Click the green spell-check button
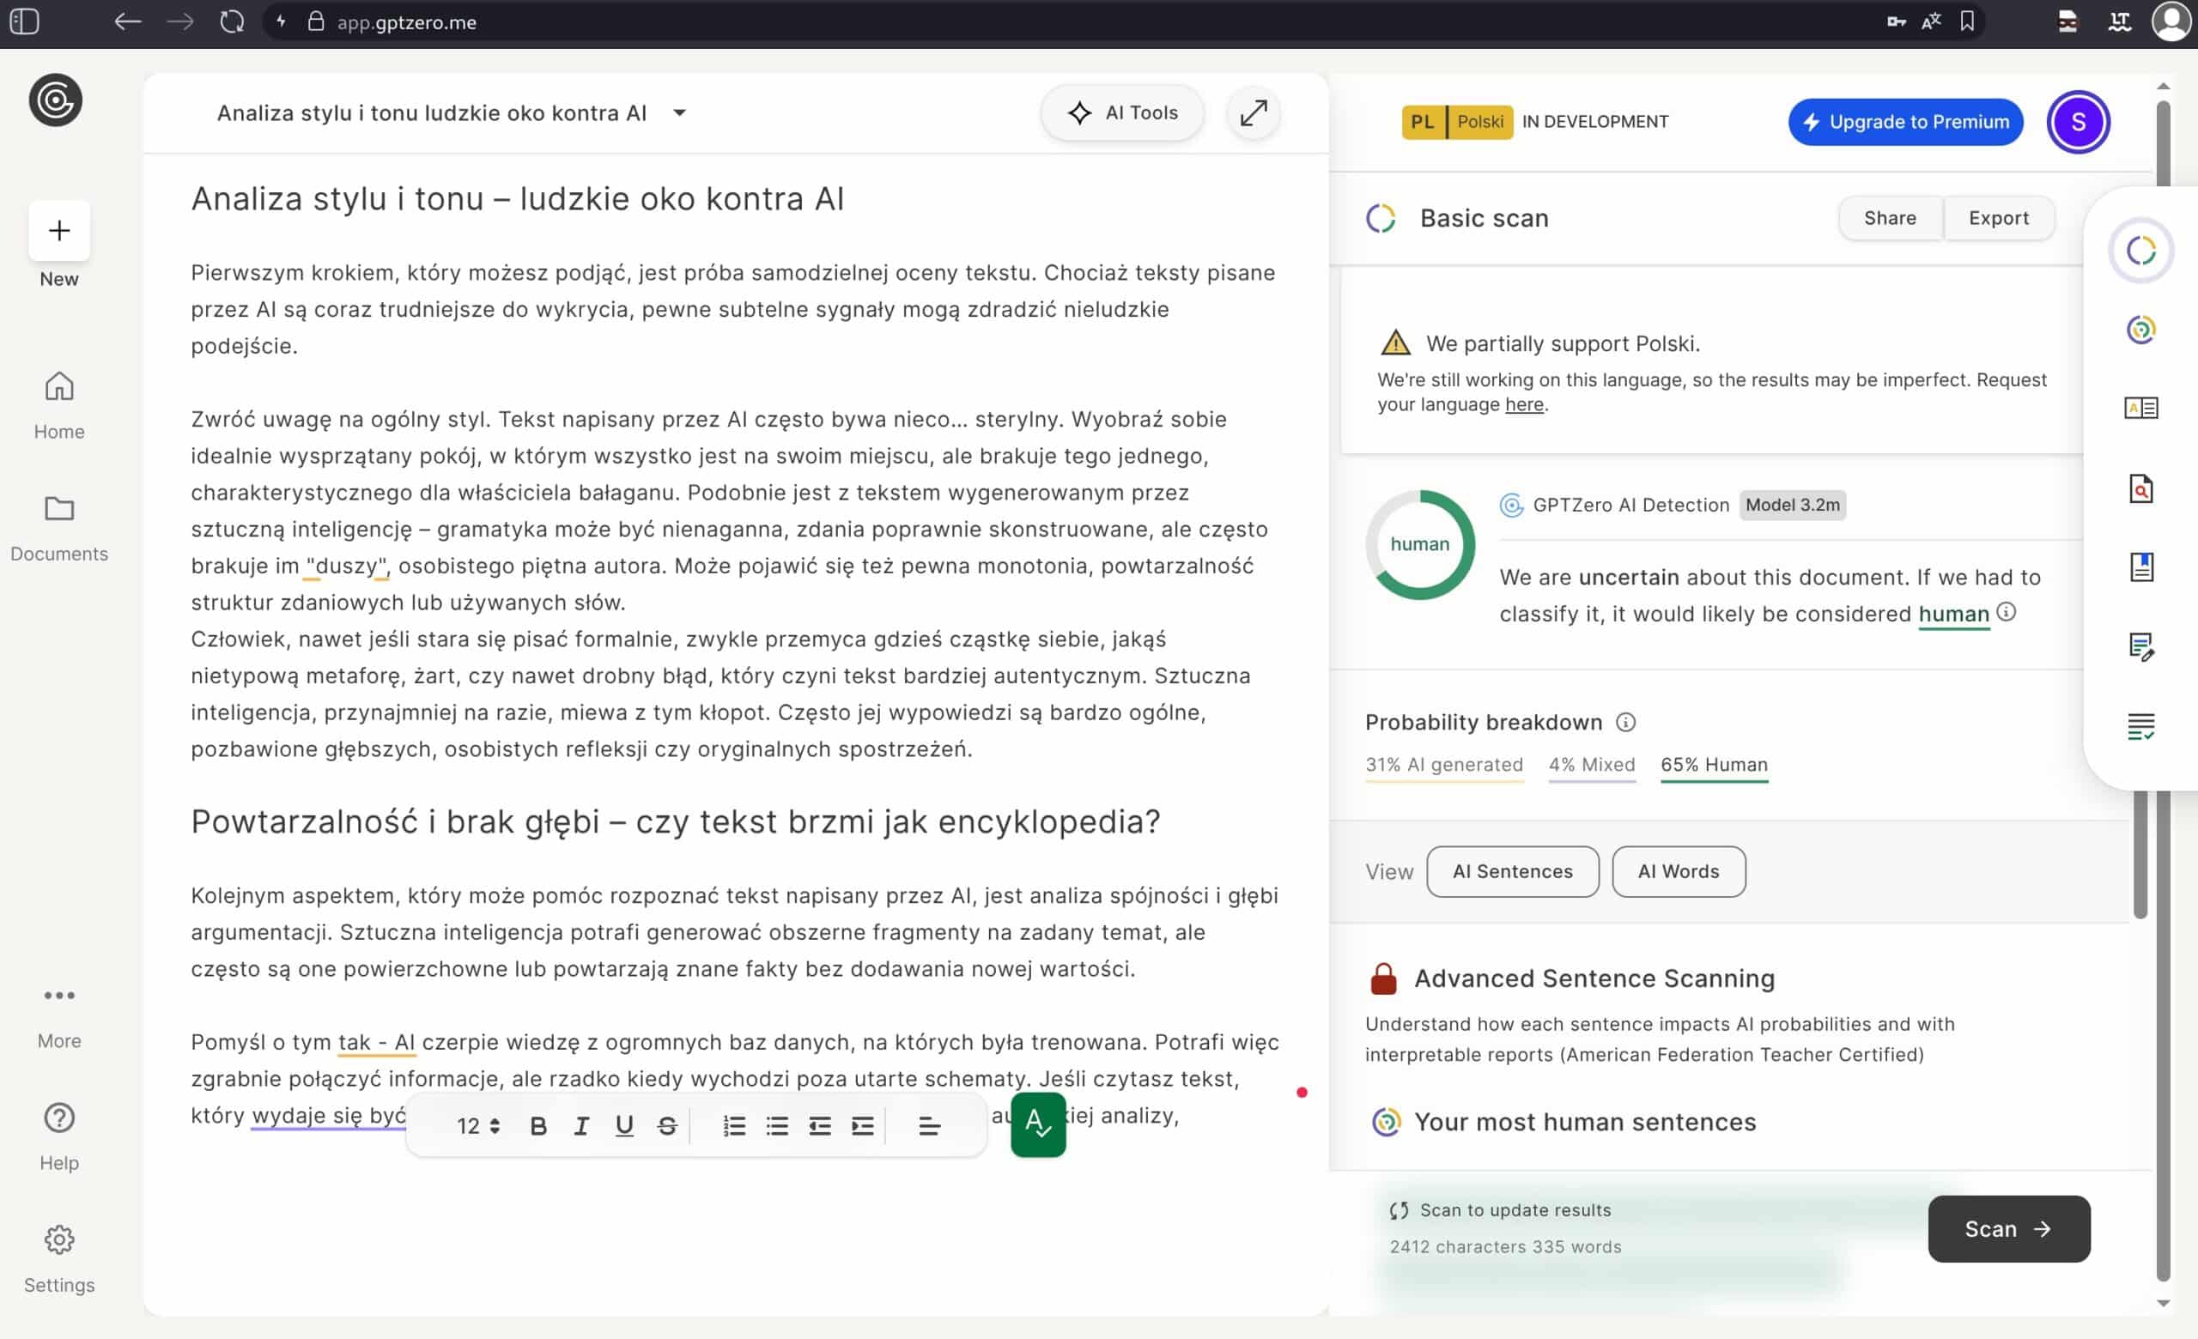Viewport: 2198px width, 1339px height. pos(1038,1124)
